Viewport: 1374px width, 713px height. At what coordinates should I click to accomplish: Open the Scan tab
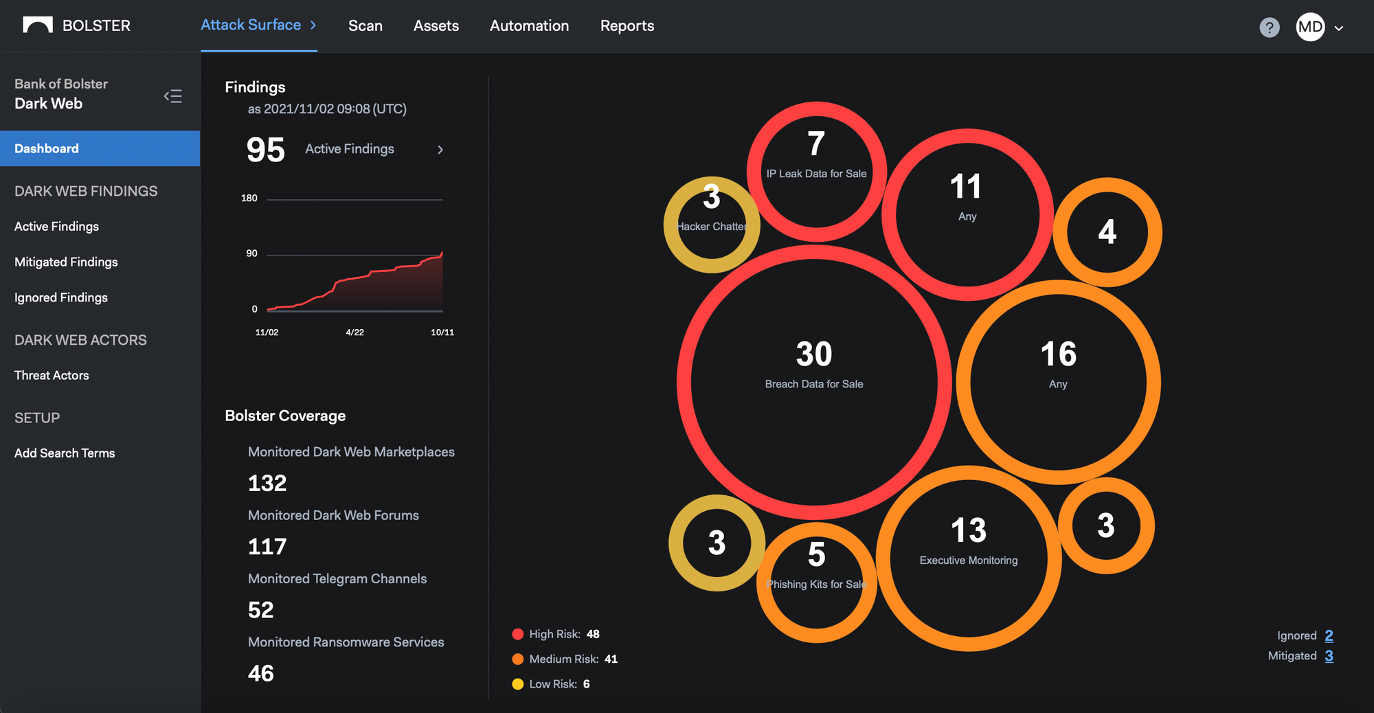pyautogui.click(x=365, y=25)
